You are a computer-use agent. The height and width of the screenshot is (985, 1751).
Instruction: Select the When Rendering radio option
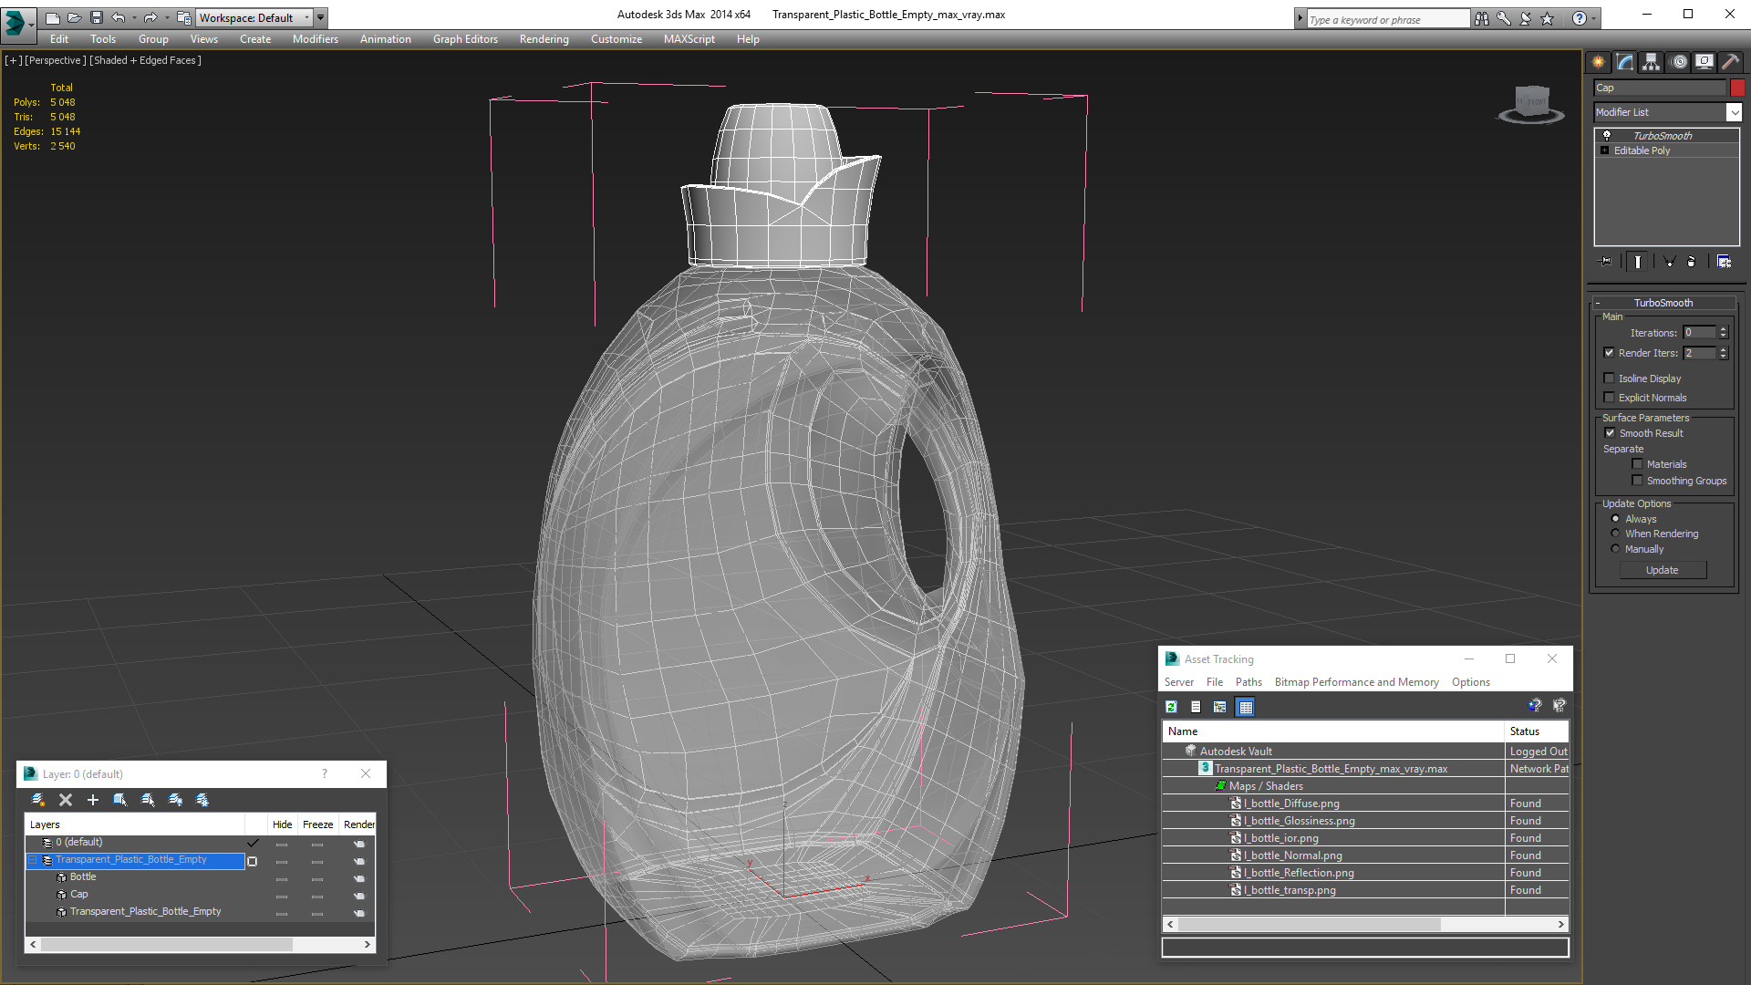coord(1616,534)
